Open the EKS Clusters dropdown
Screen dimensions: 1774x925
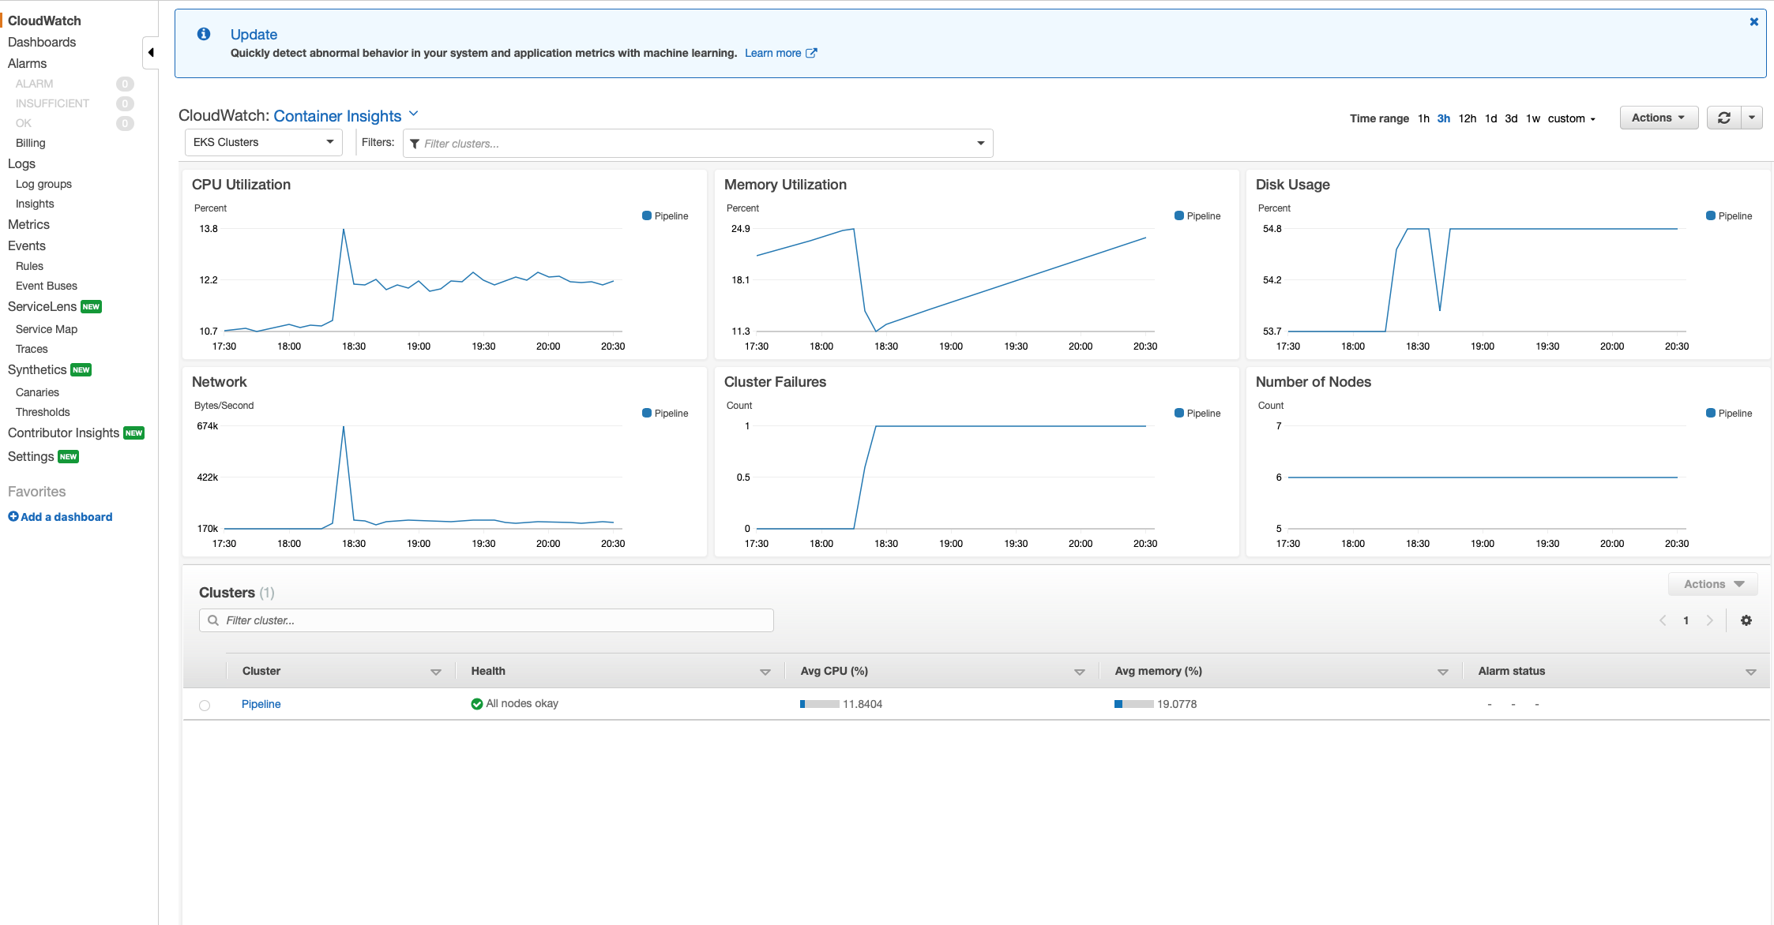[x=263, y=142]
